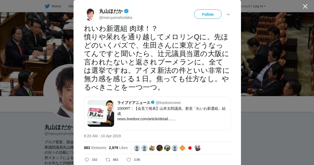
Task: Open news.livedoor.com article link
Action: coord(146,119)
